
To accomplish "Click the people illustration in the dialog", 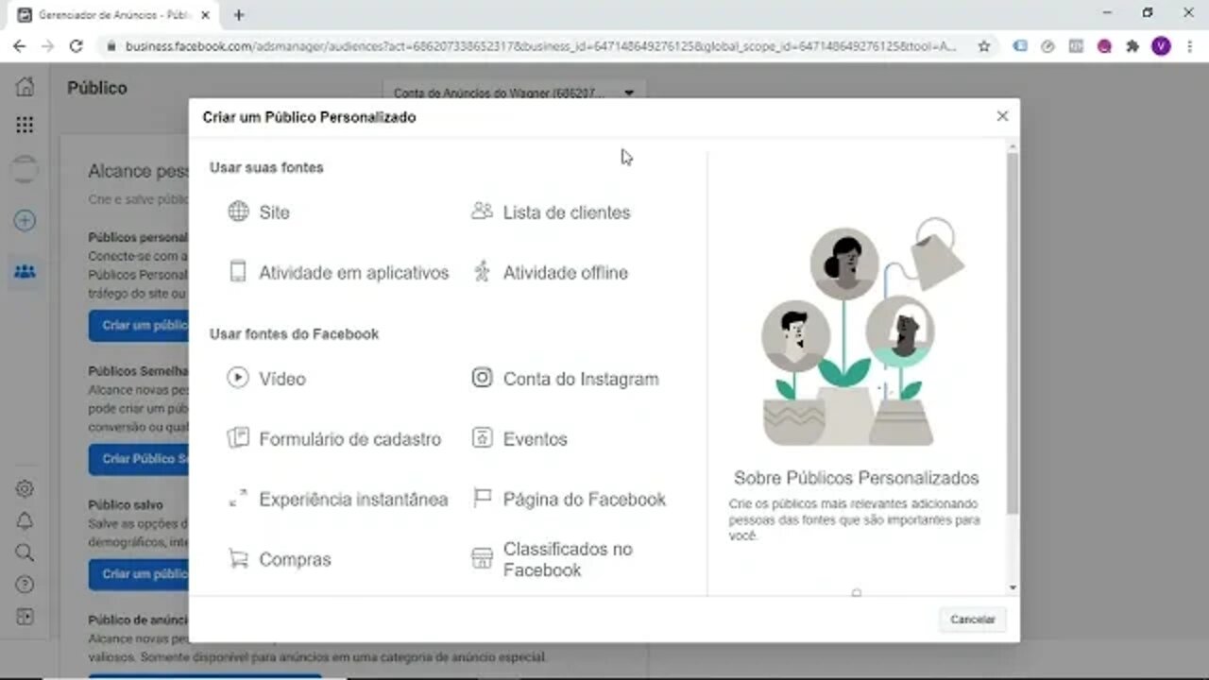I will click(863, 331).
